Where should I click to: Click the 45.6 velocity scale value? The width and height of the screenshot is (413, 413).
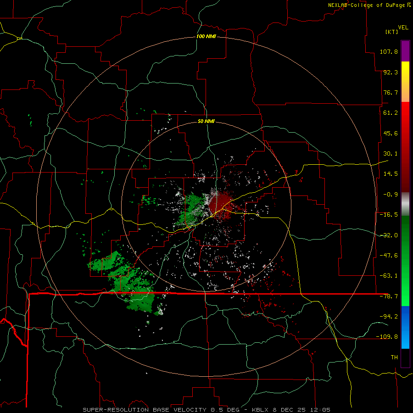pos(391,133)
